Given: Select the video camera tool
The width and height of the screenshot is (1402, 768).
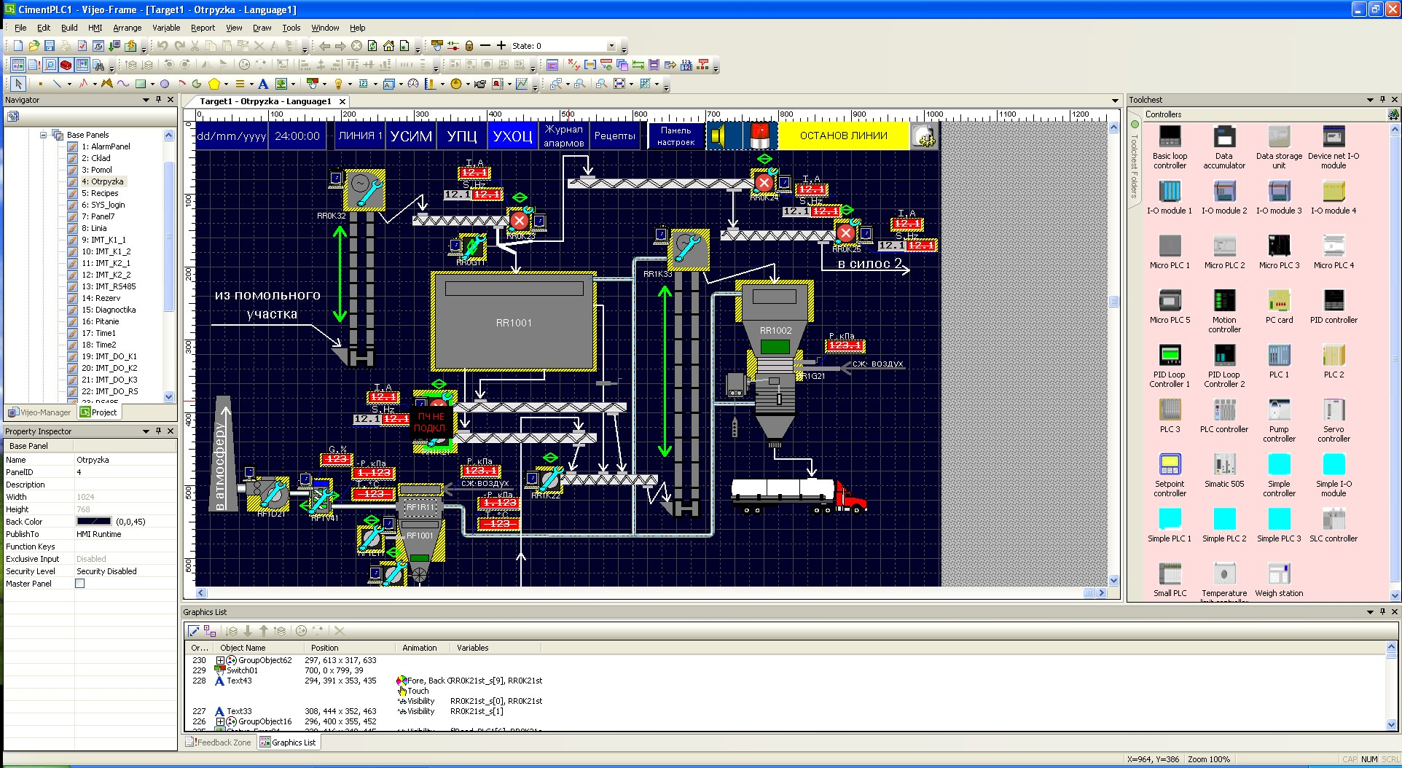Looking at the screenshot, I should point(480,84).
